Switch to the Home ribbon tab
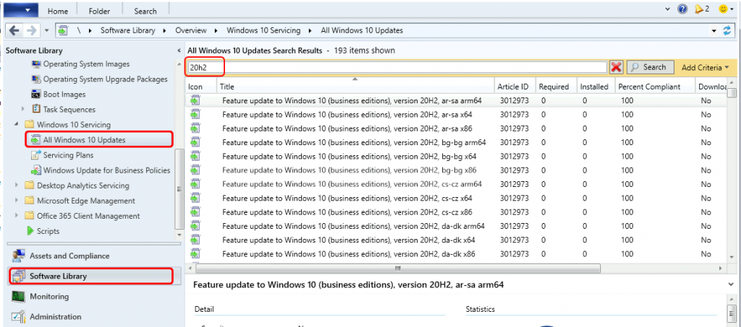This screenshot has width=741, height=327. tap(58, 10)
